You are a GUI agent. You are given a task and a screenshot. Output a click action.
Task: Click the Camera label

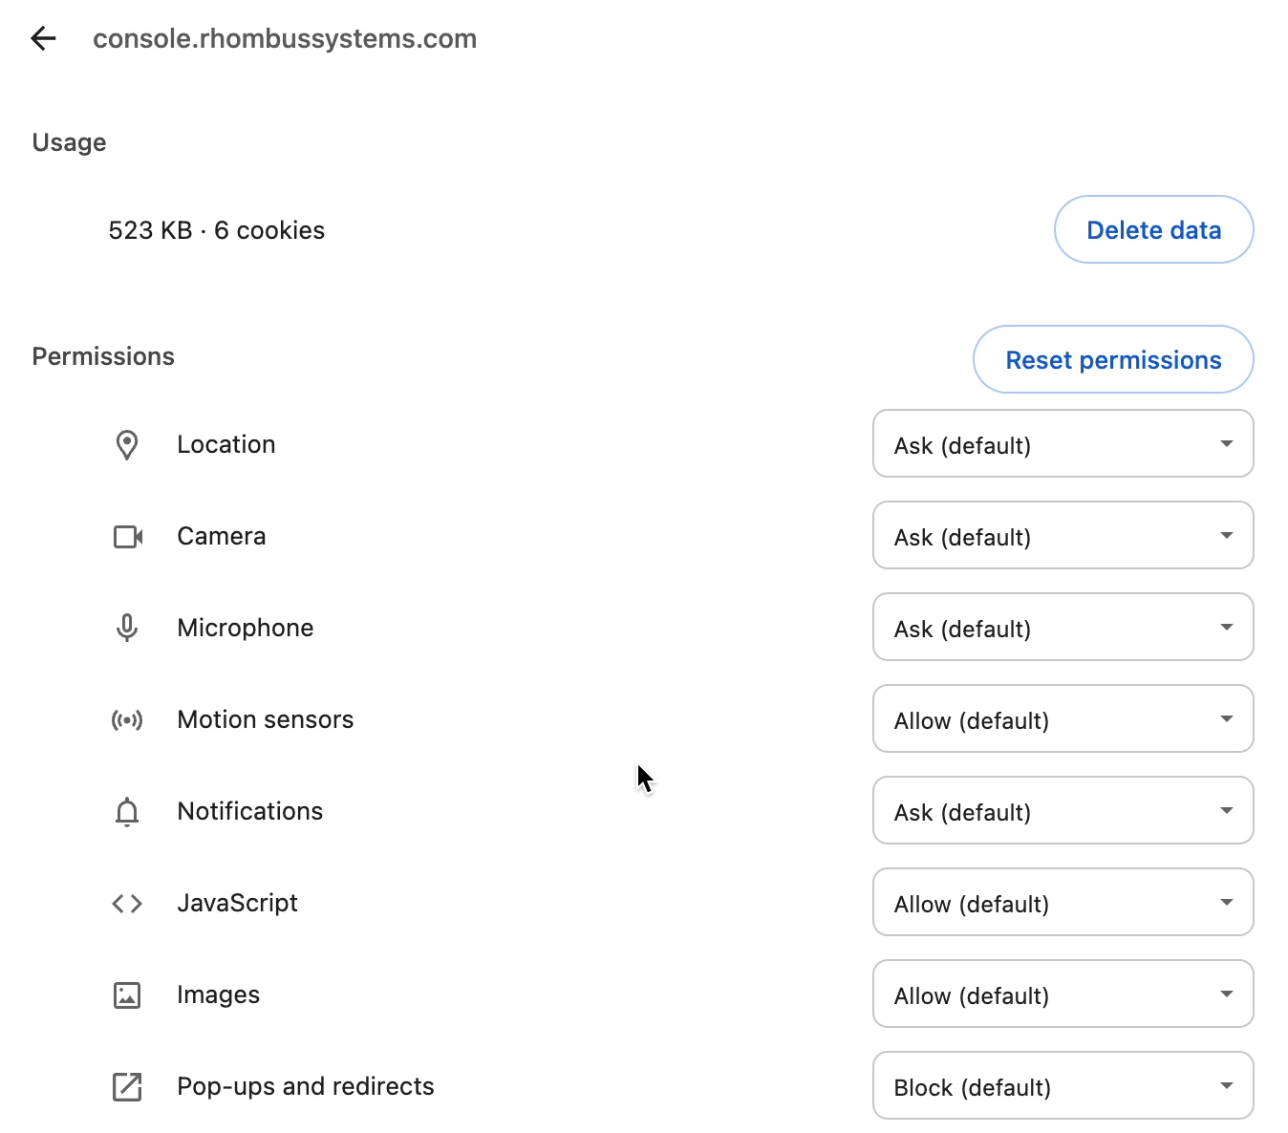coord(222,536)
